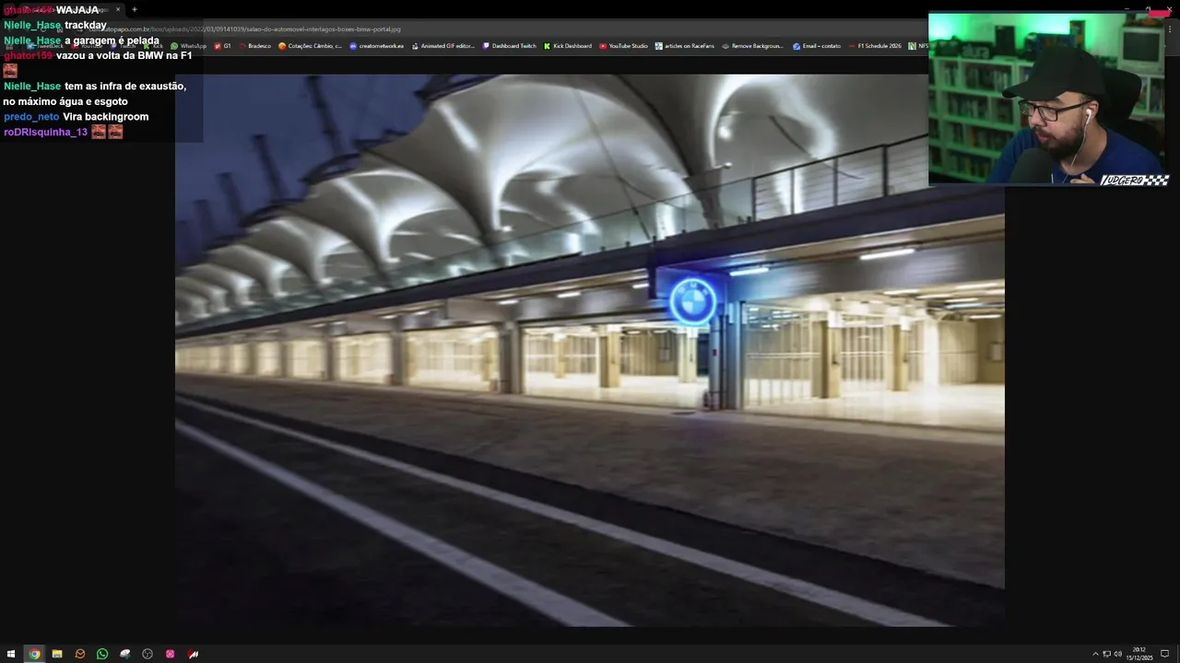Click the Chrome taskbar icon
1180x663 pixels.
34,654
